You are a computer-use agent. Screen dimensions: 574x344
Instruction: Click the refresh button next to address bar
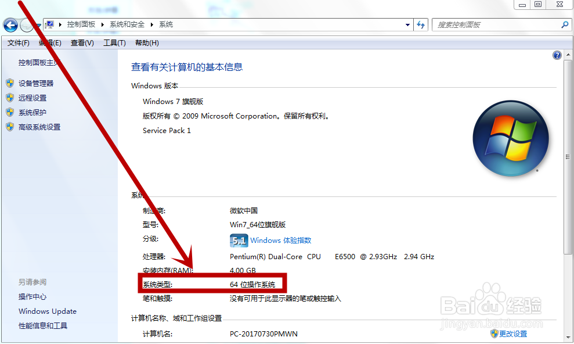421,25
